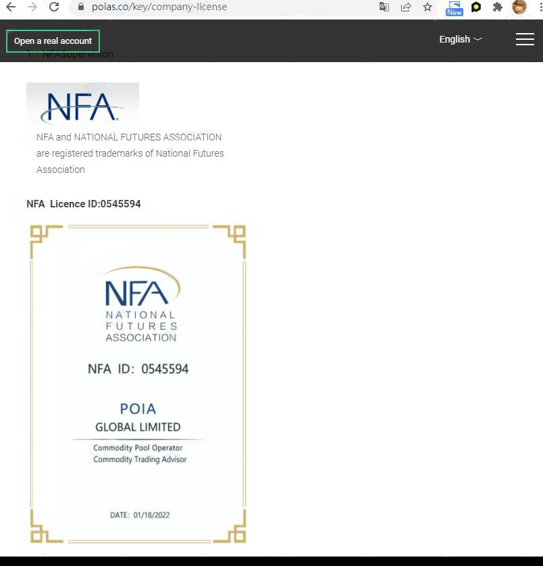Click the blue 'New' extension icon
543x566 pixels.
455,7
